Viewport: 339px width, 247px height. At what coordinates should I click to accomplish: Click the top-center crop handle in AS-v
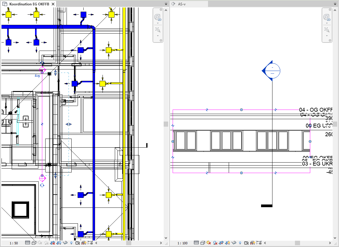(x=241, y=110)
